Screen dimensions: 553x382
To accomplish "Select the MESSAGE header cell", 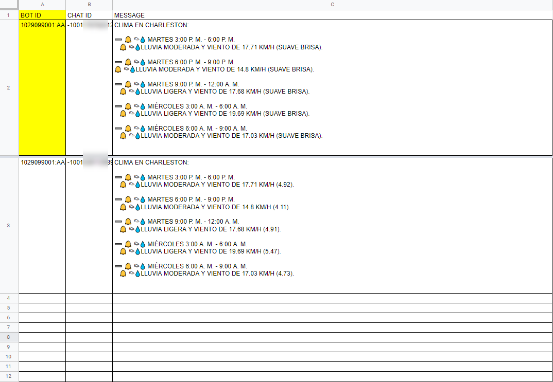I will tap(333, 15).
